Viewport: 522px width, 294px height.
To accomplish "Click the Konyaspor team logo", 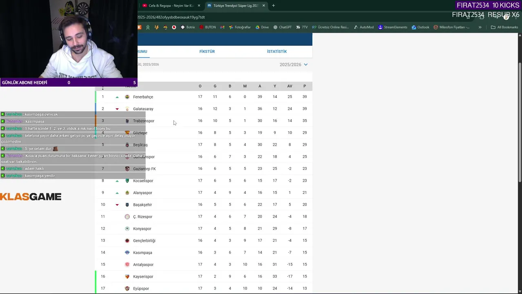I will [x=127, y=229].
